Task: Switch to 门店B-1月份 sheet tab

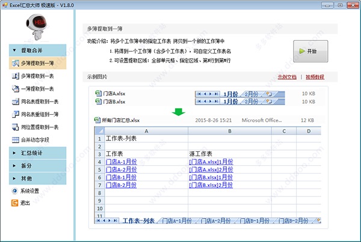Action: pyautogui.click(x=255, y=221)
